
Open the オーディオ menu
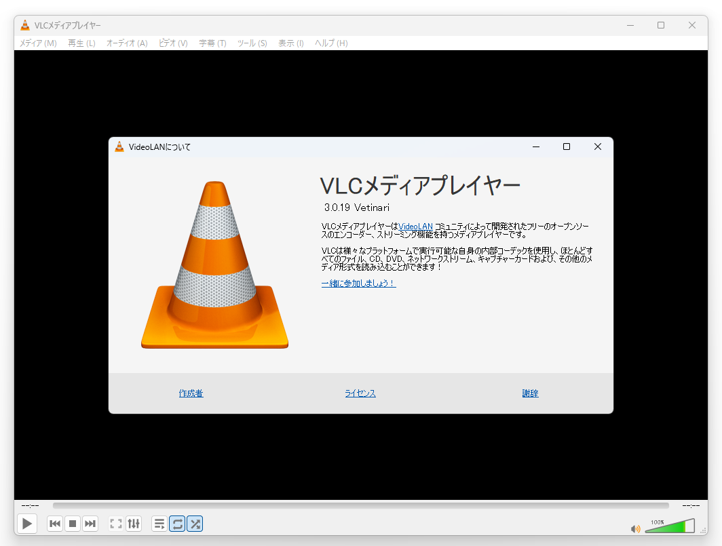click(x=126, y=43)
